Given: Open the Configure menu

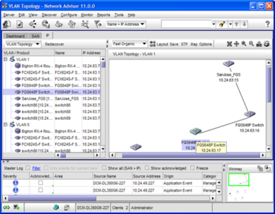Looking at the screenshot, I should click(69, 15).
